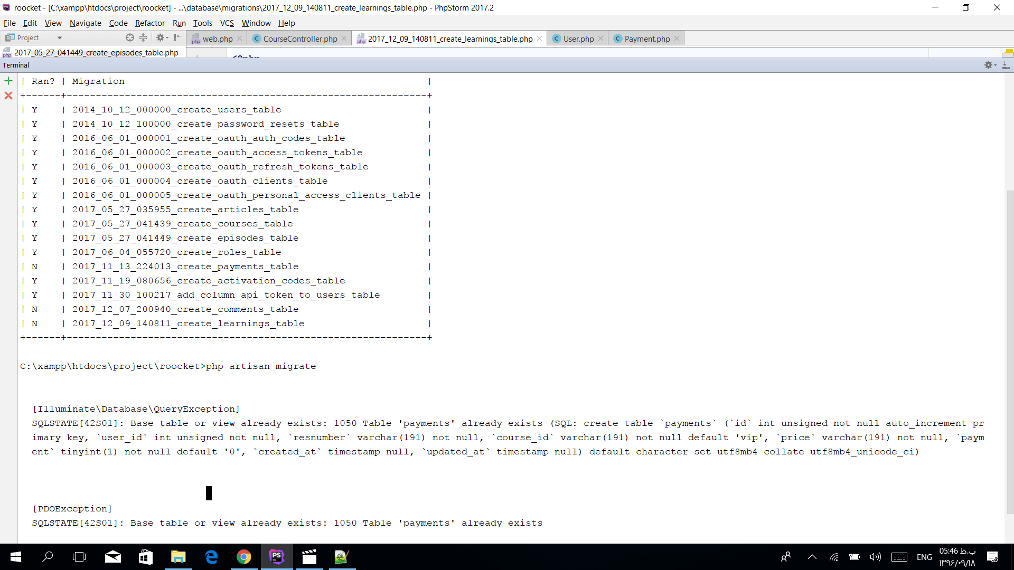The height and width of the screenshot is (570, 1014).
Task: Hide the Project tool window
Action: tap(177, 37)
